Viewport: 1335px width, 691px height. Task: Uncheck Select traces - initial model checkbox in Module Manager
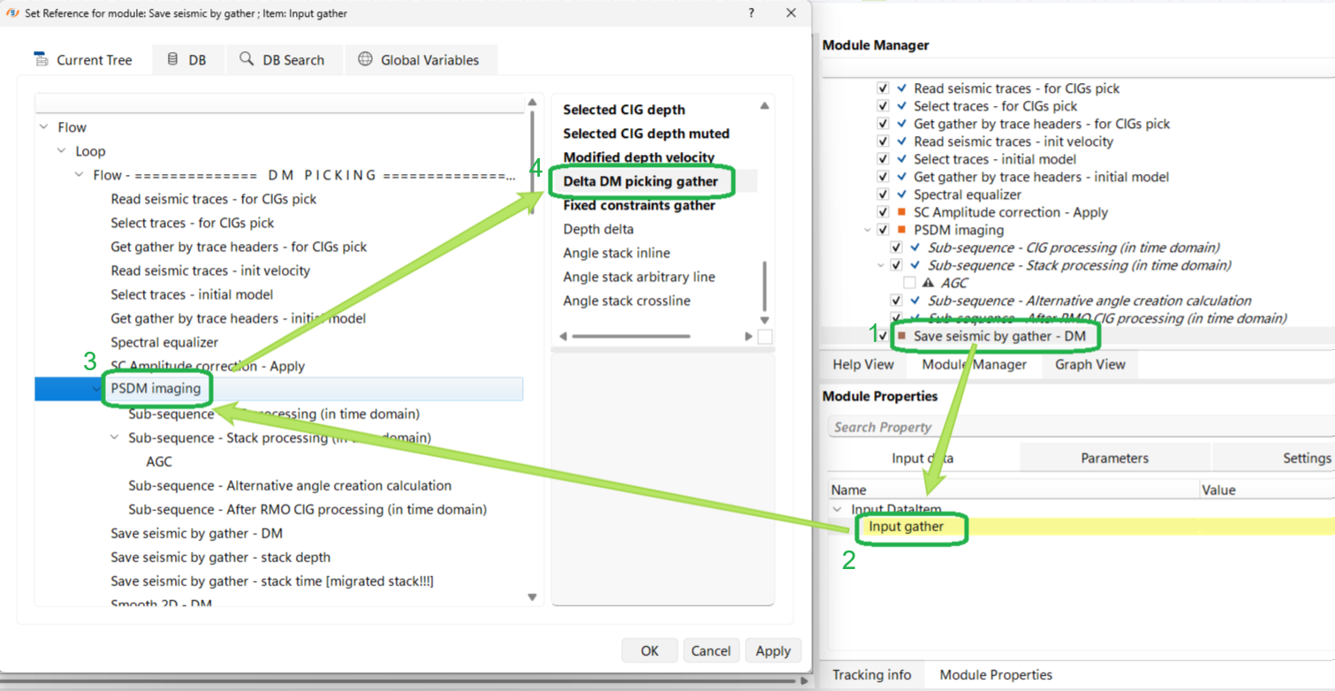pos(883,159)
